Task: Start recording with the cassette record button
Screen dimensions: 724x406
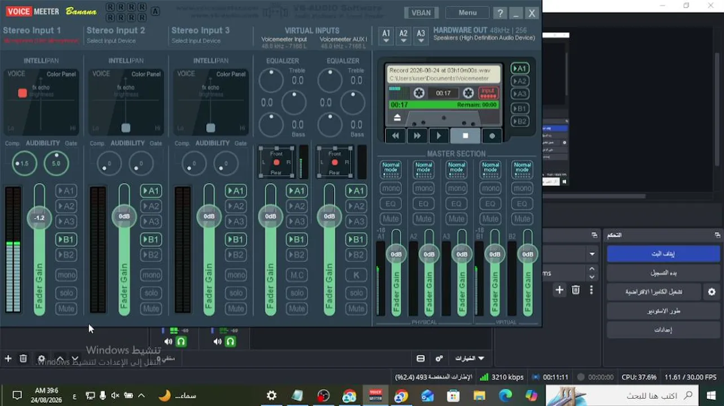Action: tap(492, 135)
